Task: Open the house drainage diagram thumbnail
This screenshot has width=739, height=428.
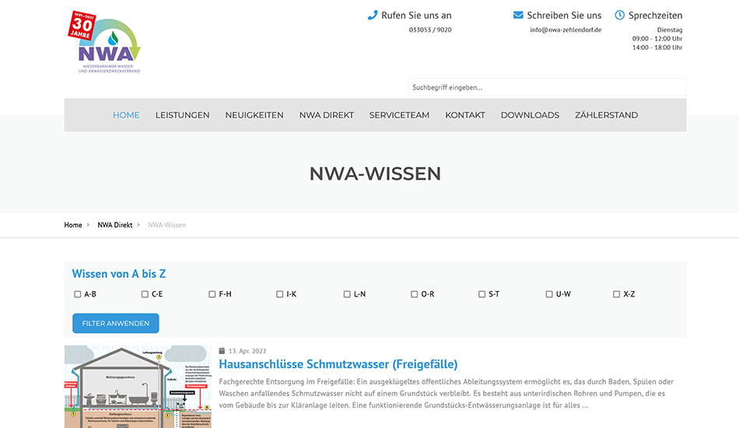Action: 138,387
